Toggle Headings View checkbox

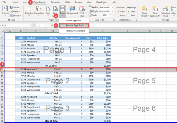point(129,11)
